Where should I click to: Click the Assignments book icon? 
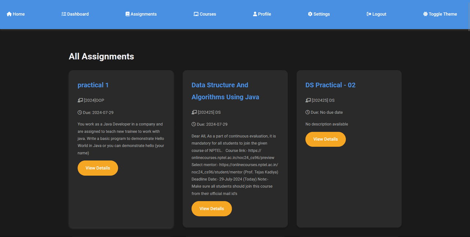127,14
